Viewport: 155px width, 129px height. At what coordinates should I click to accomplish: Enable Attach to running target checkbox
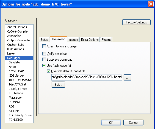[x=44, y=46]
